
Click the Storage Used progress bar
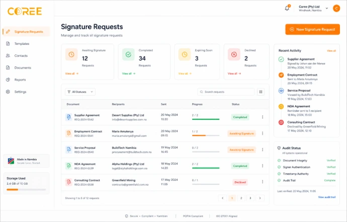pos(26,190)
